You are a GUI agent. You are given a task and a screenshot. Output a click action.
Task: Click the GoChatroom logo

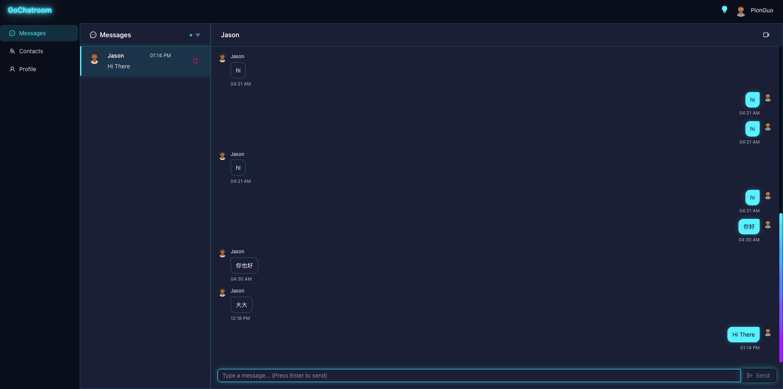[30, 10]
